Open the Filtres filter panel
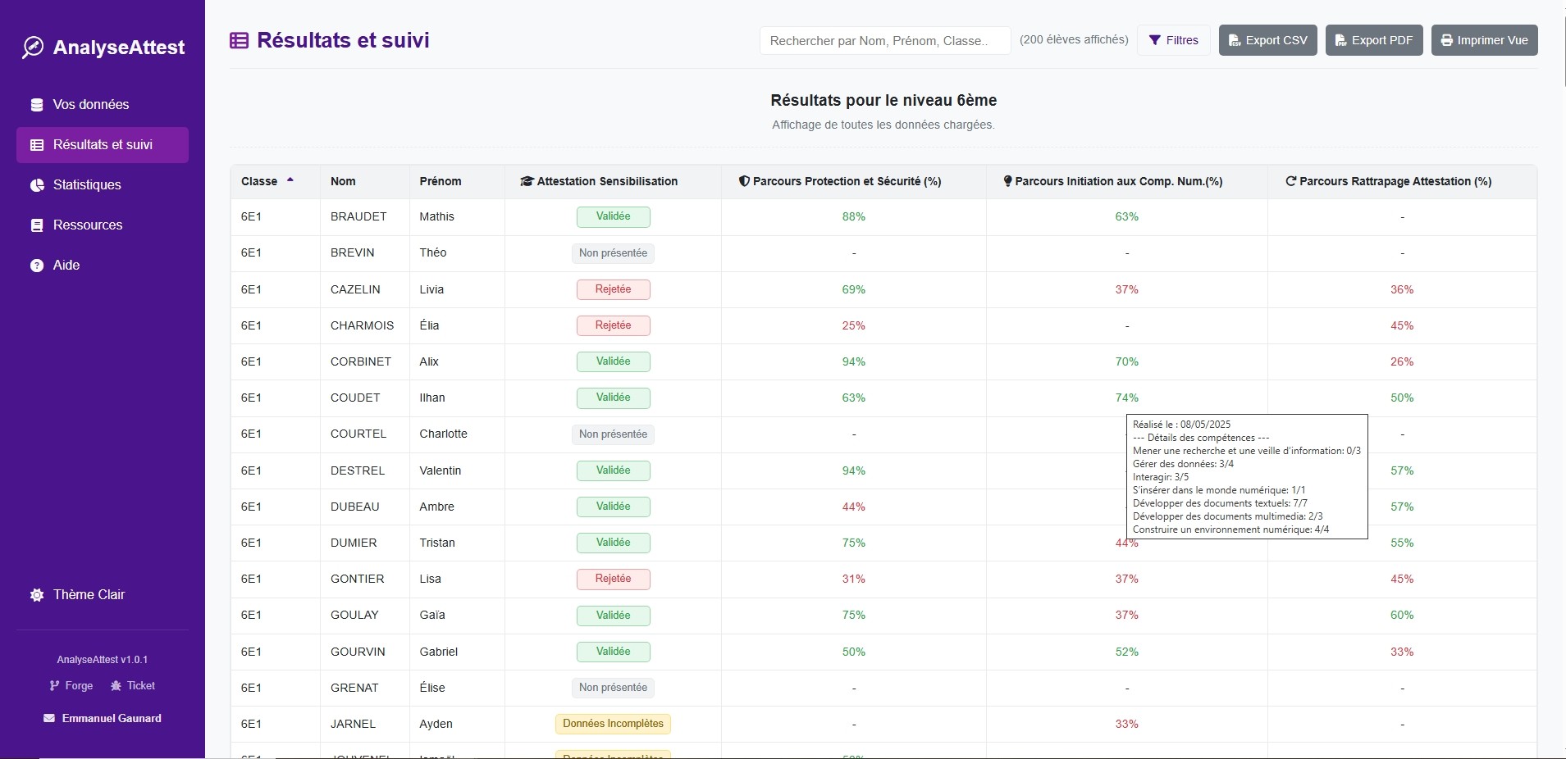 pyautogui.click(x=1173, y=40)
